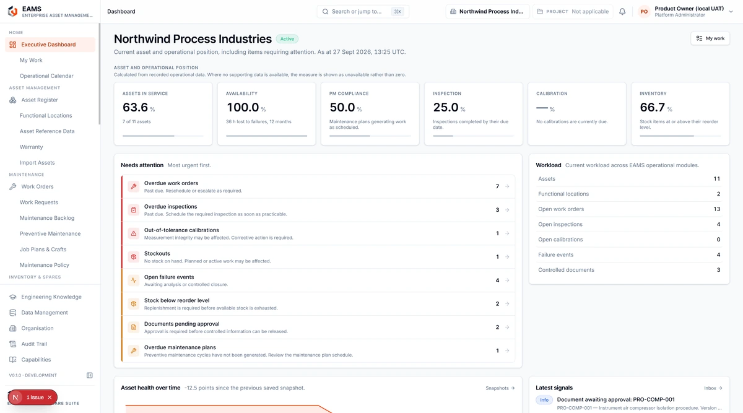This screenshot has width=743, height=413.
Task: Dismiss the 1 Issue badge with X
Action: [x=50, y=398]
